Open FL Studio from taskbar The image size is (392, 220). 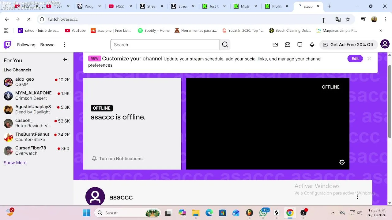point(250,213)
